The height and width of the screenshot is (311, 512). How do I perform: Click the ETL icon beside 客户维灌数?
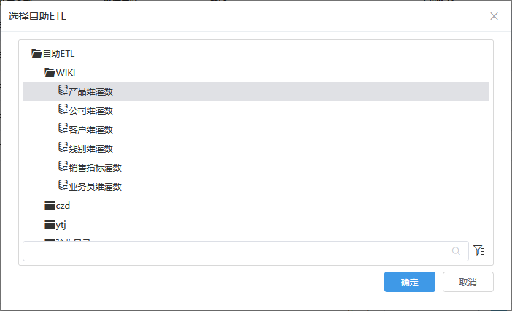tap(63, 128)
